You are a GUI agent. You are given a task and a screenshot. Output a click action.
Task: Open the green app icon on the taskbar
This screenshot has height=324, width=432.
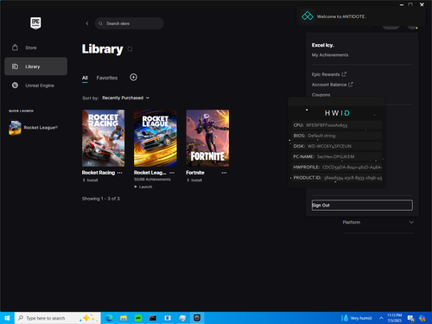coord(138,318)
